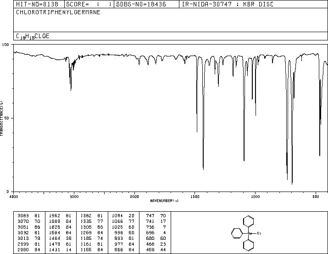Screen dimensions: 328x254
Task: Click the molecular formula C18H15CLGE
Action: point(33,36)
